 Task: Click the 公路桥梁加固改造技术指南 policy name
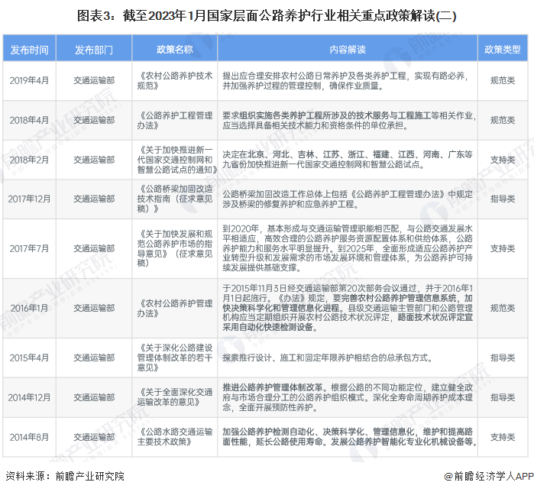[175, 198]
